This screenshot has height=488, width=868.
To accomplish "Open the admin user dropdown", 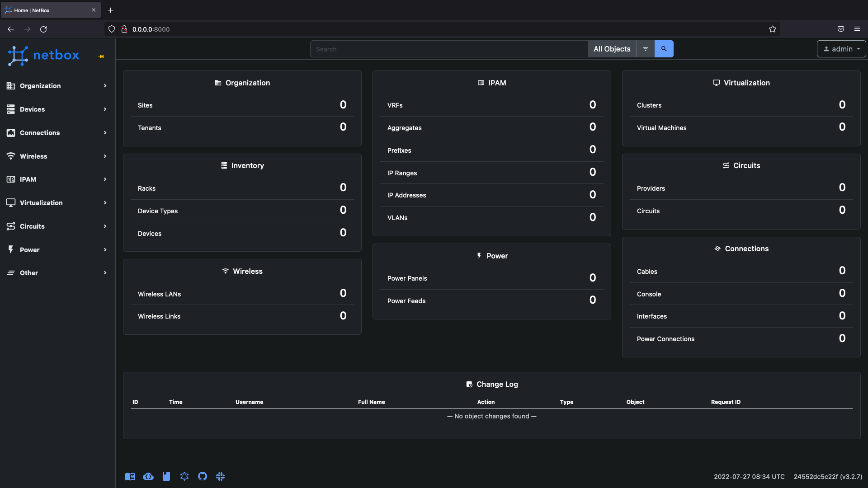I will pyautogui.click(x=841, y=49).
